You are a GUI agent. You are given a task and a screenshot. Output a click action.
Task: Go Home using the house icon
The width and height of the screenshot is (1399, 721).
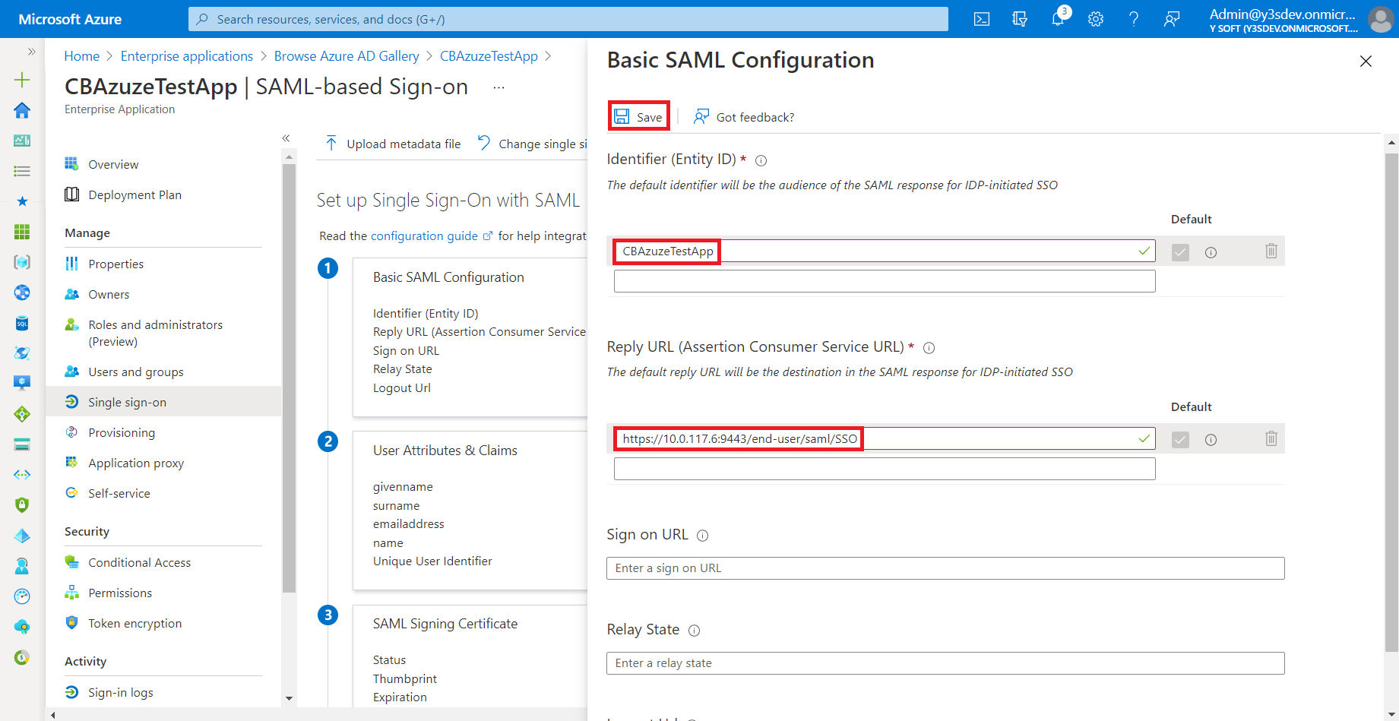click(x=22, y=109)
